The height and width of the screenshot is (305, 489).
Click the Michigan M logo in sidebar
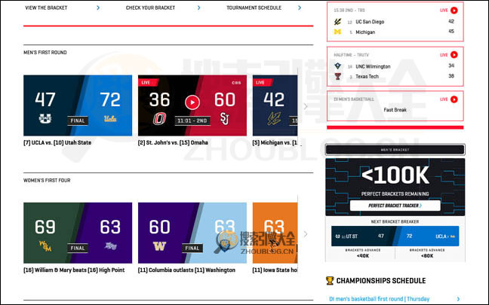pos(337,32)
